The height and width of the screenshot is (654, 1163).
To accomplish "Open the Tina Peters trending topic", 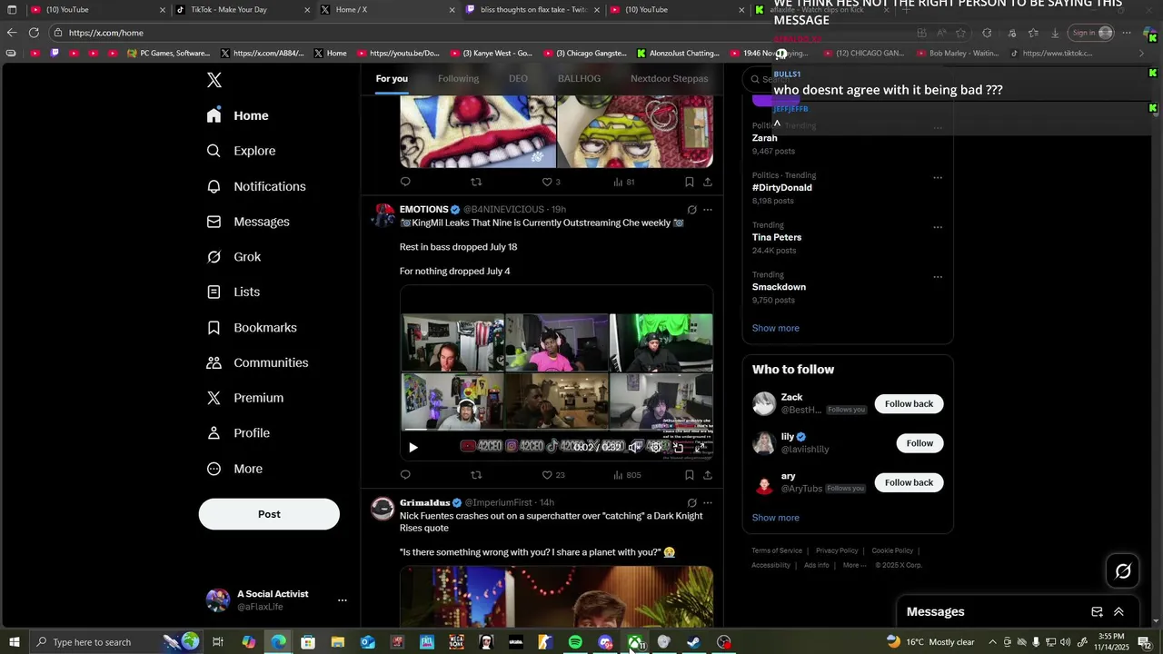I will (777, 237).
